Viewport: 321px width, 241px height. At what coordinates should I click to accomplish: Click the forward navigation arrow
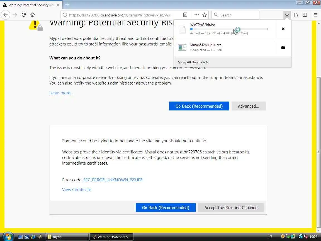click(15, 15)
